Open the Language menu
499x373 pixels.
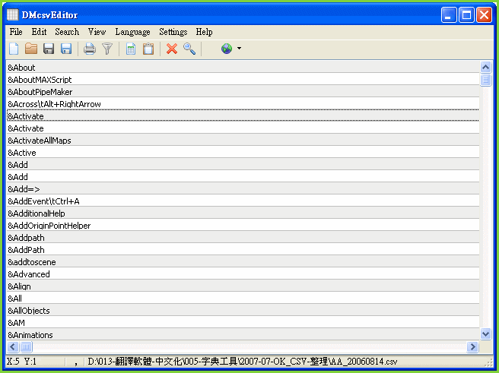[132, 32]
